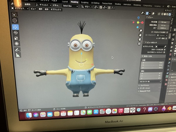Viewport: 176px width, 132px height.
Task: Switch to Animation workspace tab
Action: click(127, 4)
